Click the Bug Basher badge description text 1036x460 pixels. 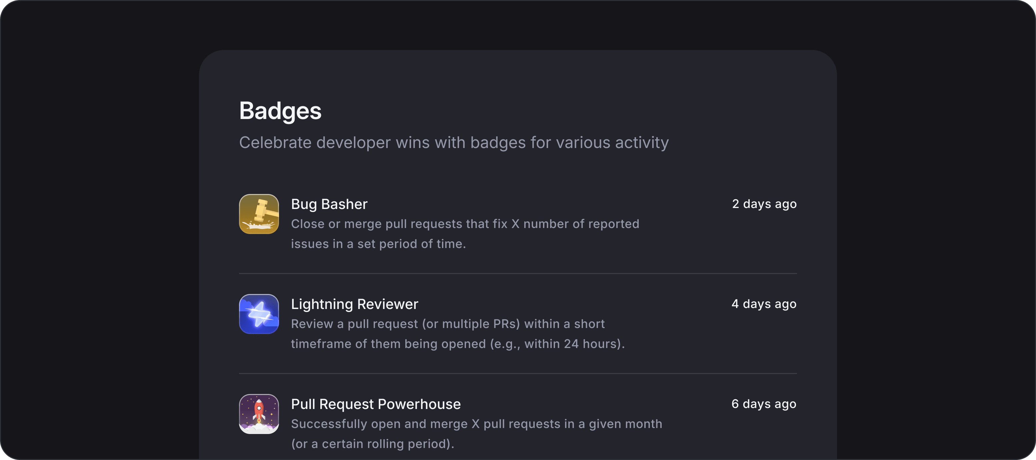click(x=465, y=233)
